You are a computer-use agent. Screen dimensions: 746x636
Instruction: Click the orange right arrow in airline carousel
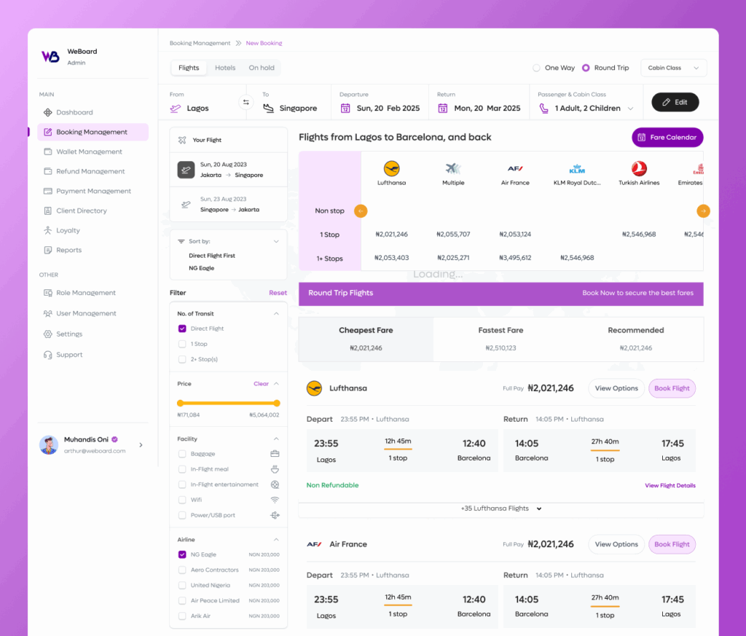(703, 211)
